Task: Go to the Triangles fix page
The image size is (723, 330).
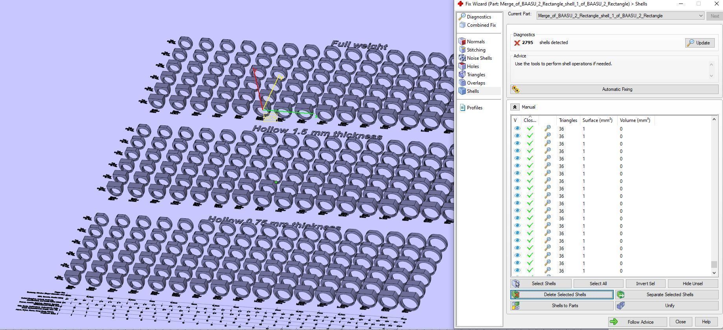Action: click(476, 75)
